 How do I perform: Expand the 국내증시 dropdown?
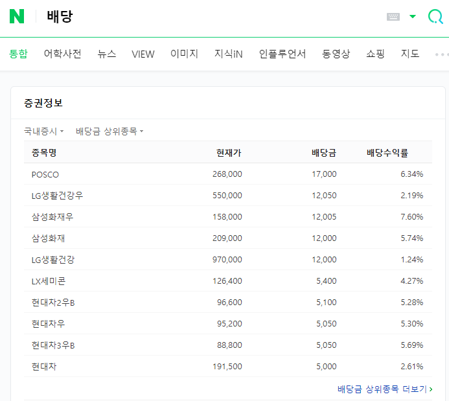43,131
